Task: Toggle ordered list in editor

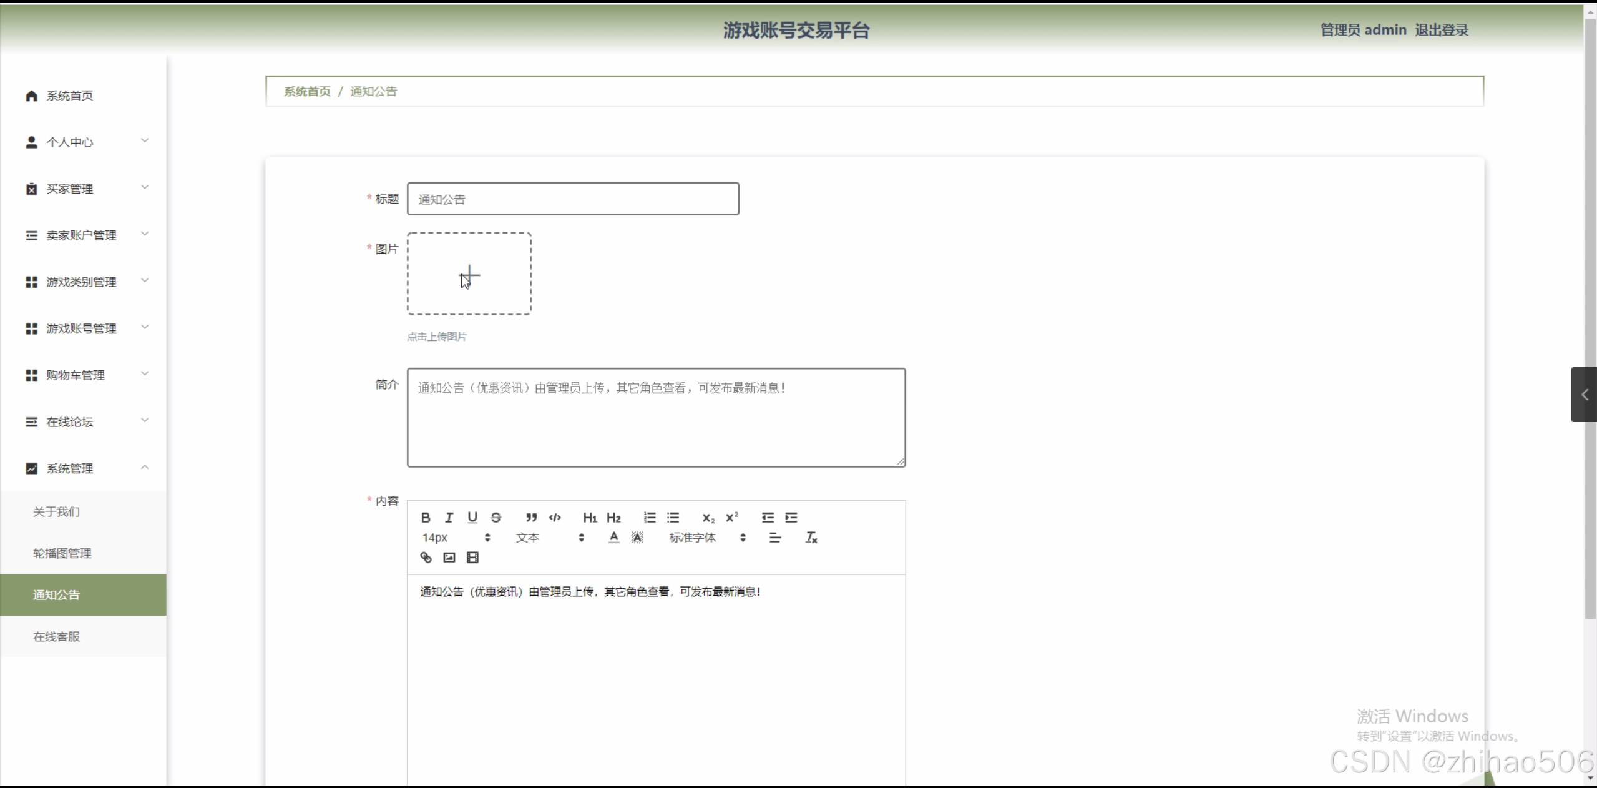Action: 650,518
